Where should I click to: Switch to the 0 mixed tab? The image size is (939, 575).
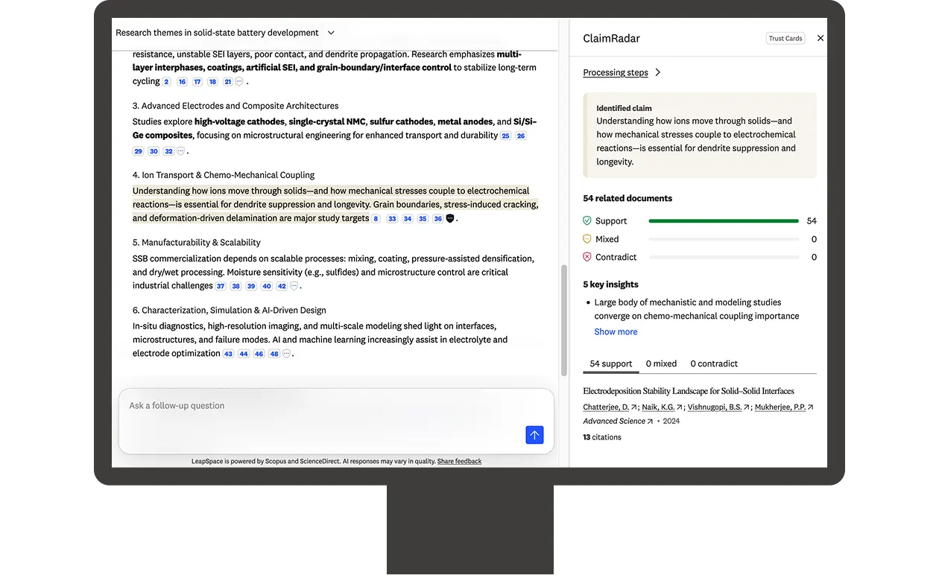(x=660, y=363)
